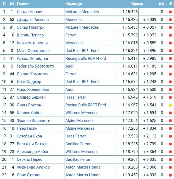
Task: Open Габриэль Бортолето link
Action: (35, 66)
